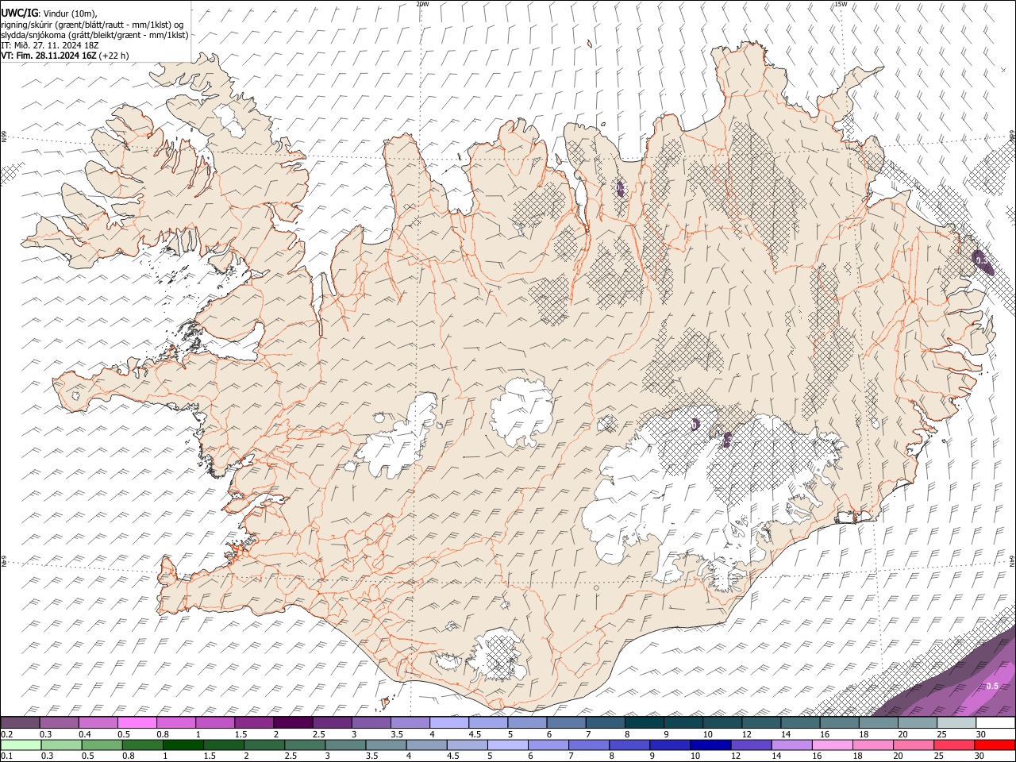Select the deep blue 10 swatch in lower scale

pos(710,745)
